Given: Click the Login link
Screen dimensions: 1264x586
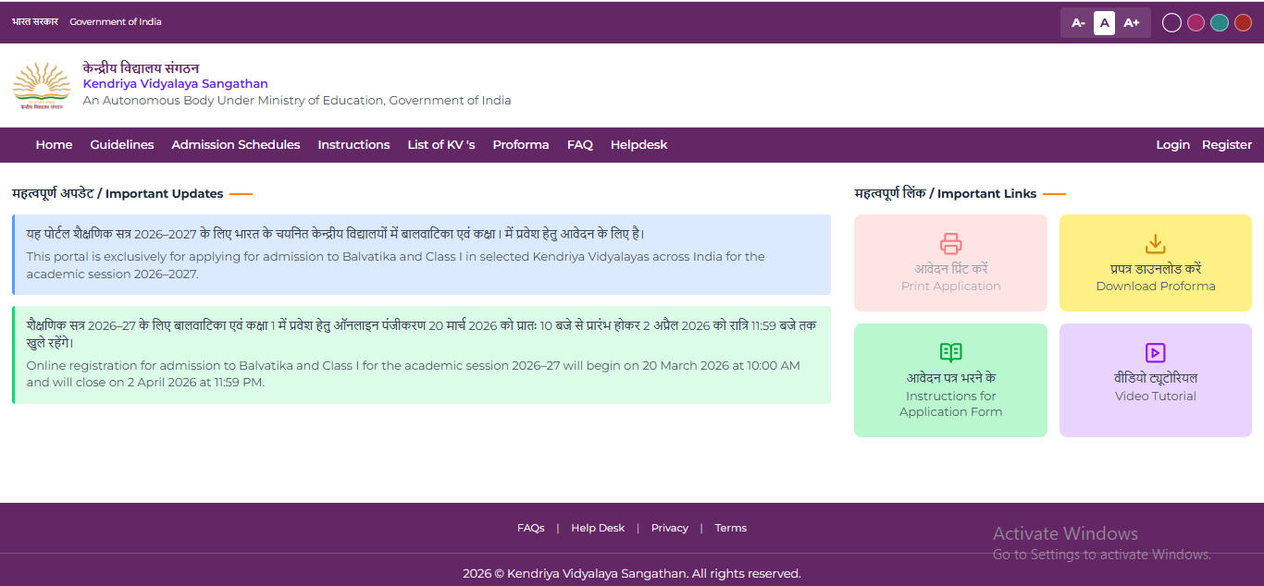Looking at the screenshot, I should 1172,144.
